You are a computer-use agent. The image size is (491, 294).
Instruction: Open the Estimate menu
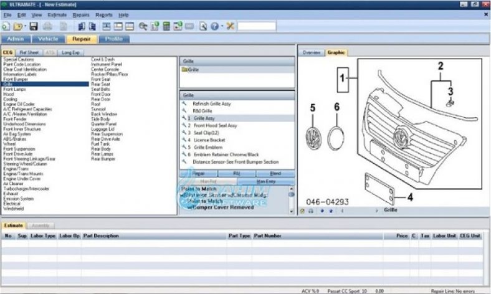57,14
